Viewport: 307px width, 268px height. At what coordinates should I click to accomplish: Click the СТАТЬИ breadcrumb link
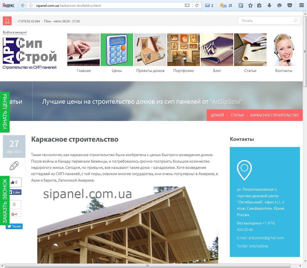237,115
